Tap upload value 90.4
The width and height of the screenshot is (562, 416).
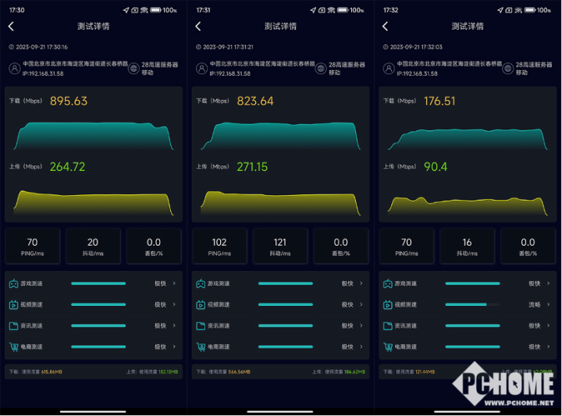tap(436, 166)
